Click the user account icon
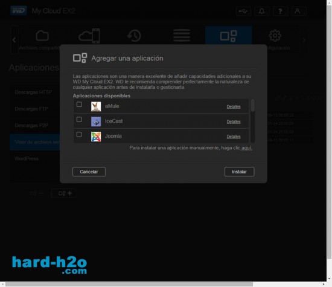 point(299,11)
